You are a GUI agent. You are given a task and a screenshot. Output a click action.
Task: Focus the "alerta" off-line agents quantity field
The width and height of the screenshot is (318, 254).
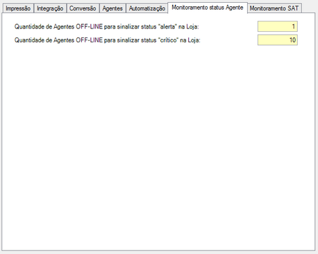[278, 26]
